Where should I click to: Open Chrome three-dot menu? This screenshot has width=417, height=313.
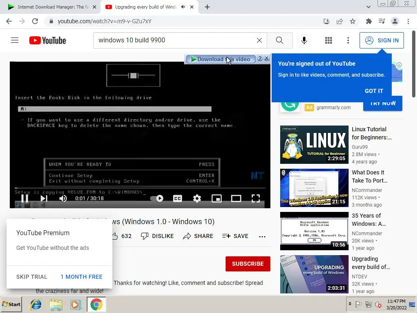pos(408,21)
